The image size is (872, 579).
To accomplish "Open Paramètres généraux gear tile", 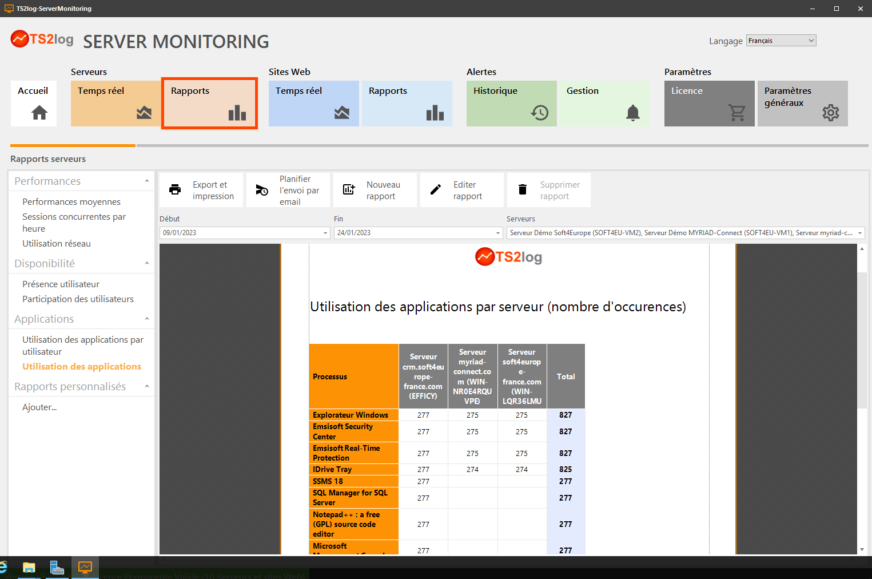I will point(803,104).
